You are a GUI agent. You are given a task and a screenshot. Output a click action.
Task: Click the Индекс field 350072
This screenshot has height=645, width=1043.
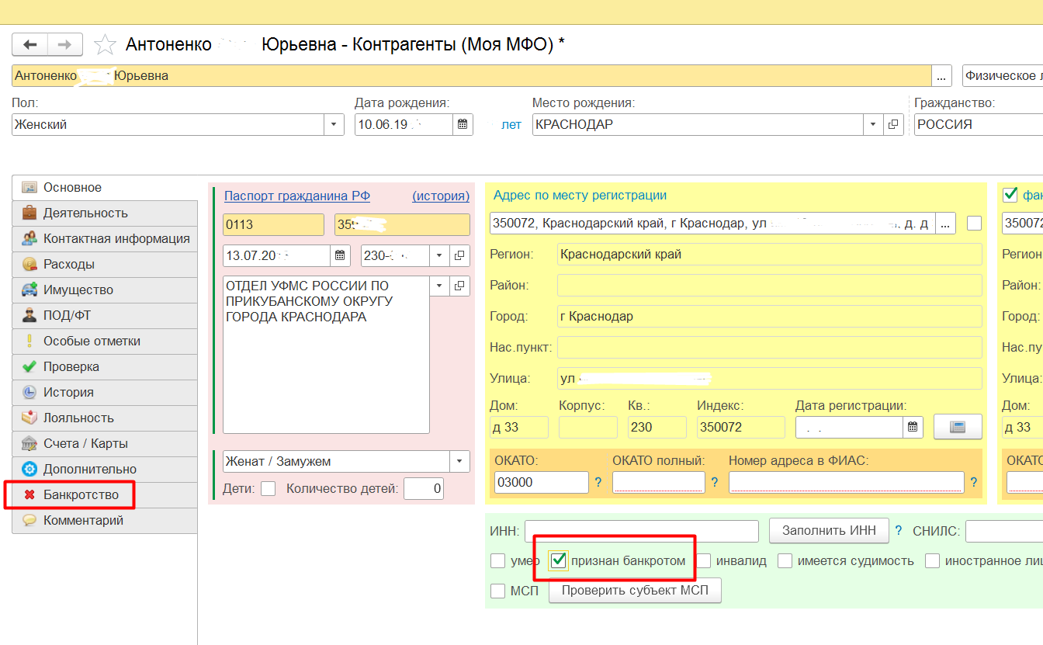(x=742, y=427)
